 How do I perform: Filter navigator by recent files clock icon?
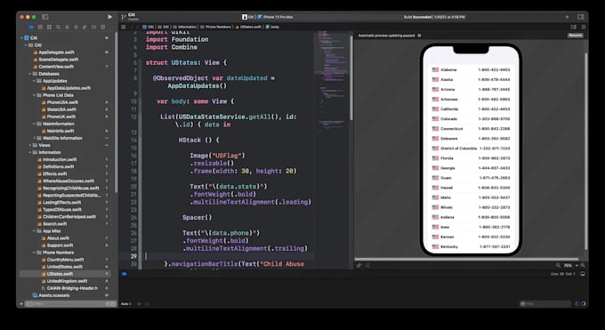[108, 303]
